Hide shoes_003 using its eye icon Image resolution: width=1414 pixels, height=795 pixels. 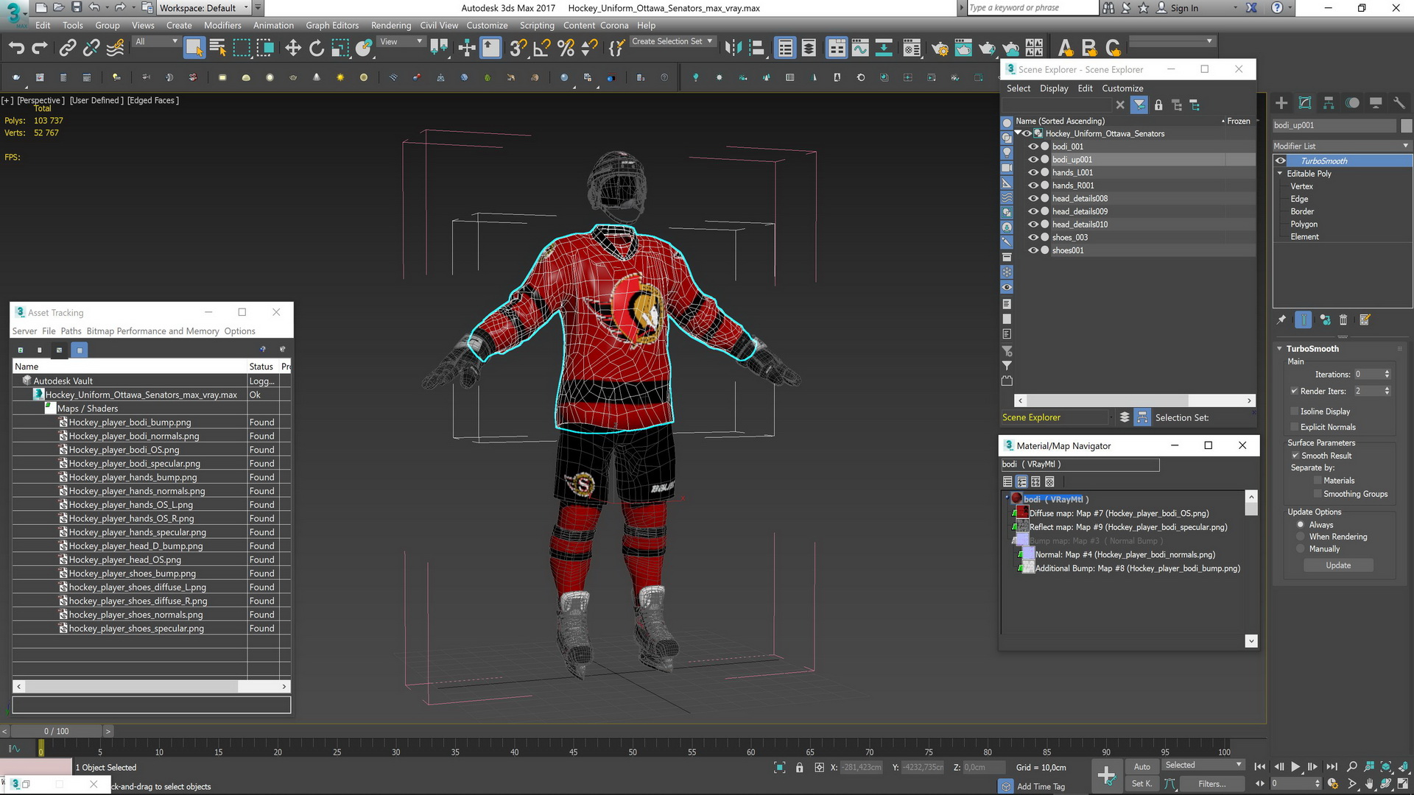[x=1033, y=237]
